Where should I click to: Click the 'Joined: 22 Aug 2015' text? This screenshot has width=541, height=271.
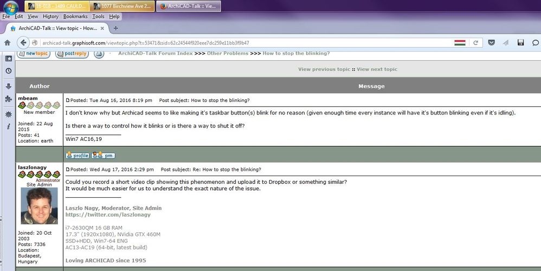coord(36,126)
